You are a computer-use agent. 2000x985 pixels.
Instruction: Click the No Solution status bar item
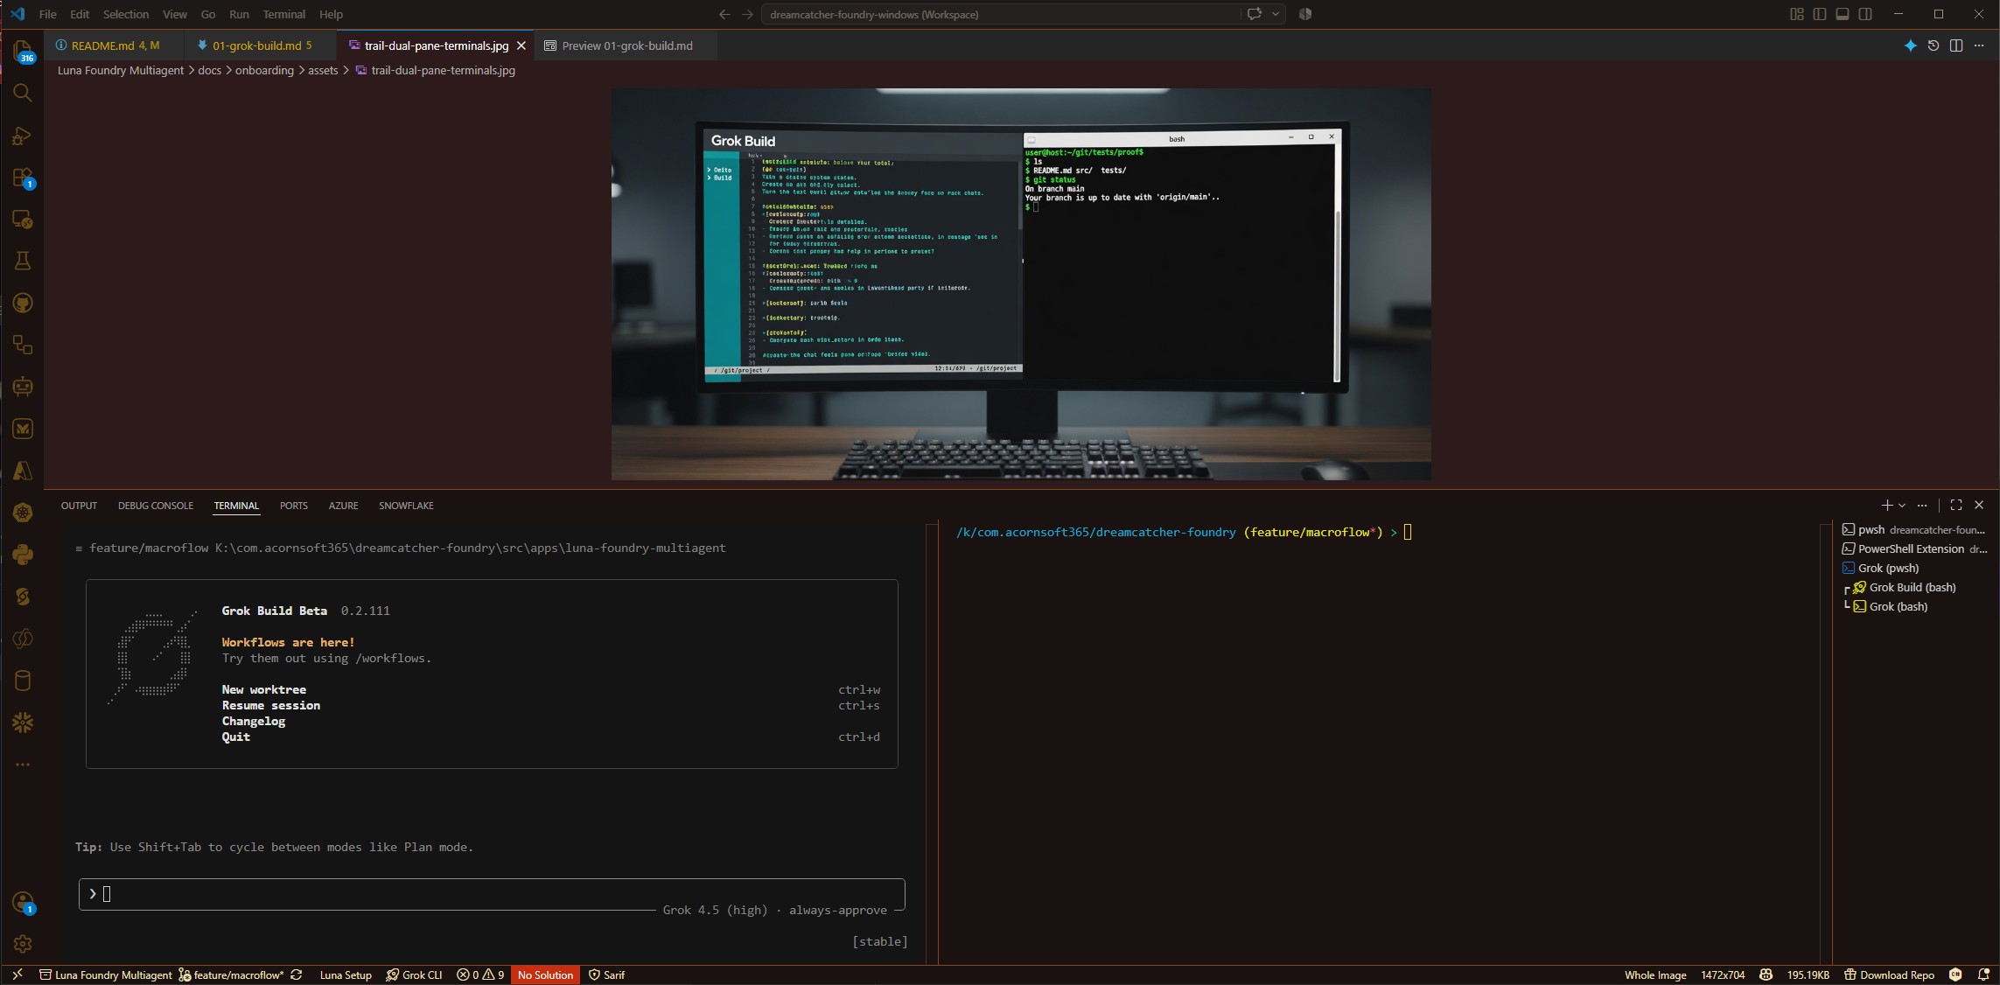[545, 975]
